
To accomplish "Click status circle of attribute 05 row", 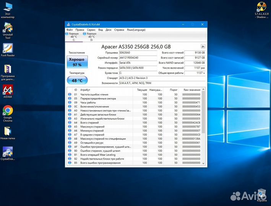I will click(x=70, y=98).
